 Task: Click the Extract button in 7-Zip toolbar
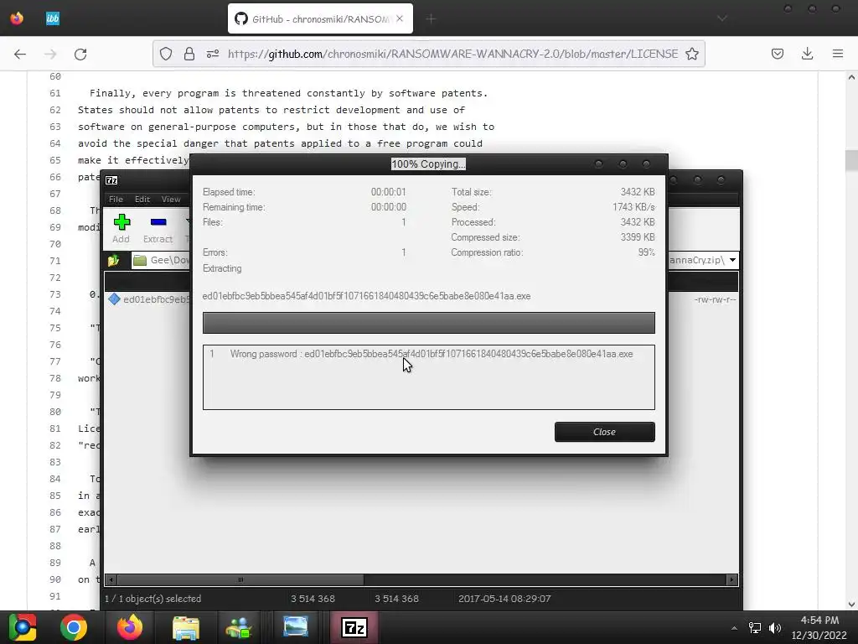(x=158, y=229)
